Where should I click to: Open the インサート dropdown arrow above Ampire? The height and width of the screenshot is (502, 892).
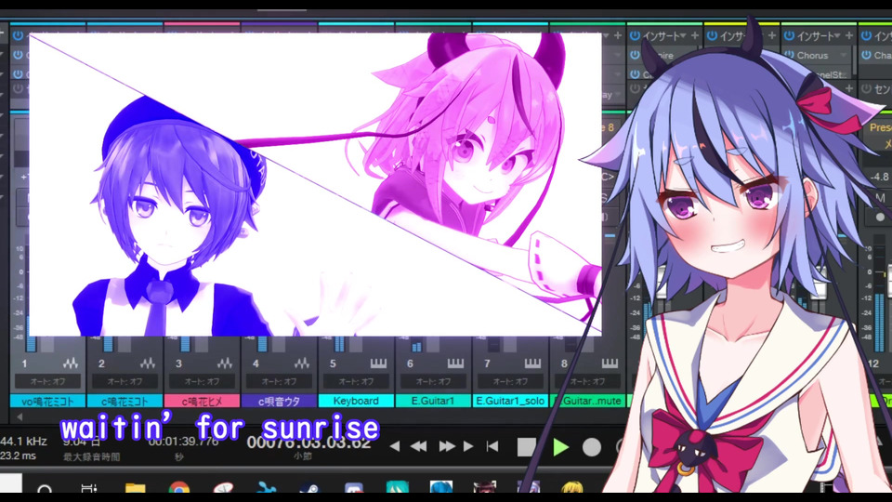coord(683,36)
